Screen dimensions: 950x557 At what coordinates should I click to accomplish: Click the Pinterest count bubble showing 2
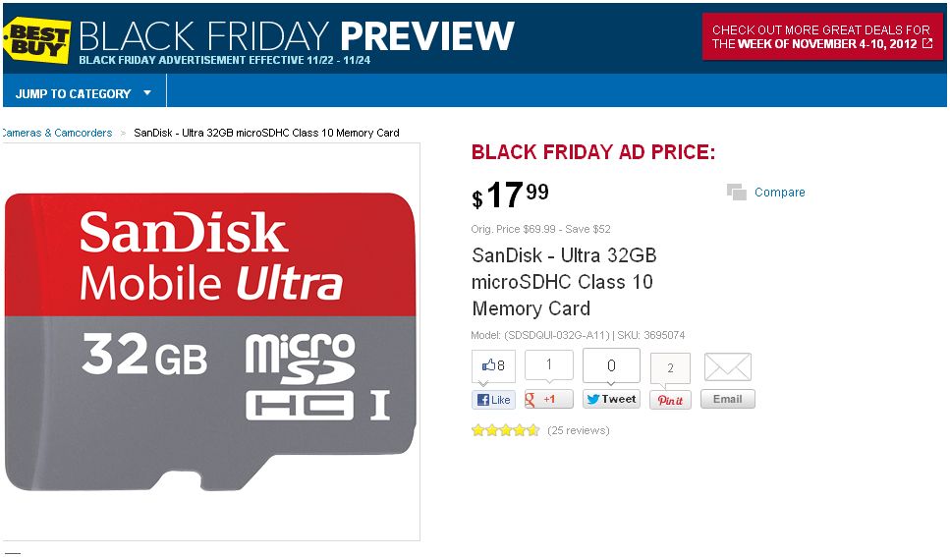(x=670, y=368)
